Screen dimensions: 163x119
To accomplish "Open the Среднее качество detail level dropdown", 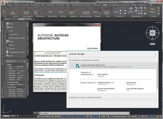I will pos(121,116).
